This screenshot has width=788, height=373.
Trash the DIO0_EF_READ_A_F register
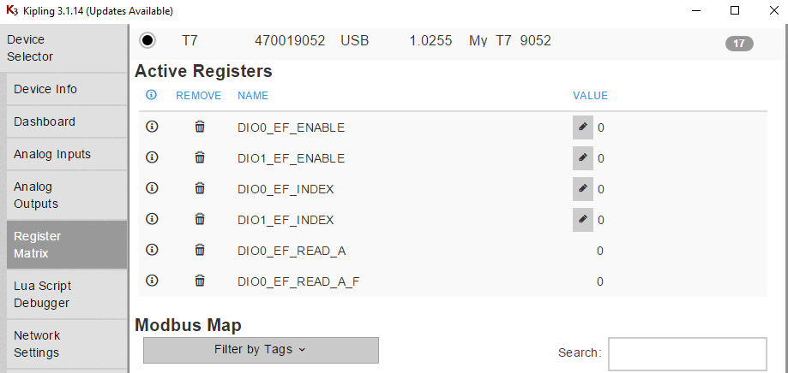200,281
